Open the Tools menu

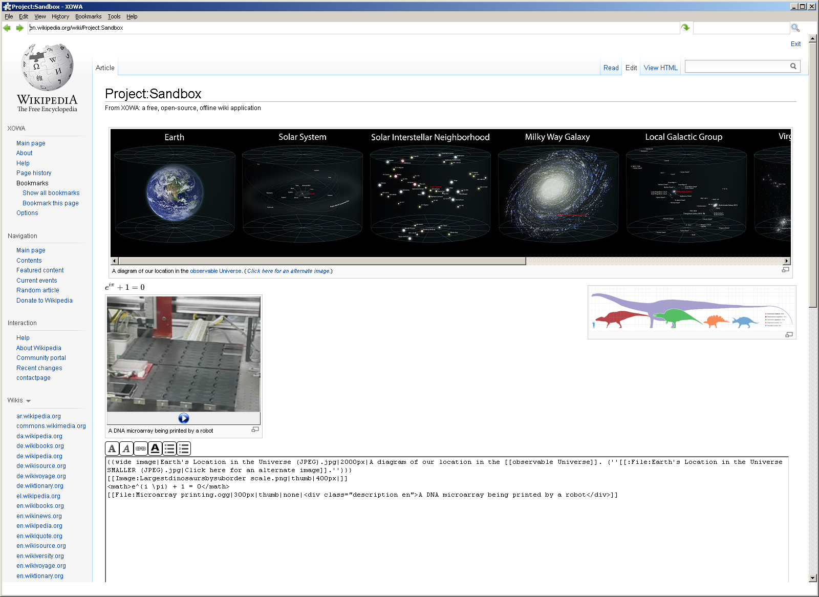pyautogui.click(x=114, y=16)
